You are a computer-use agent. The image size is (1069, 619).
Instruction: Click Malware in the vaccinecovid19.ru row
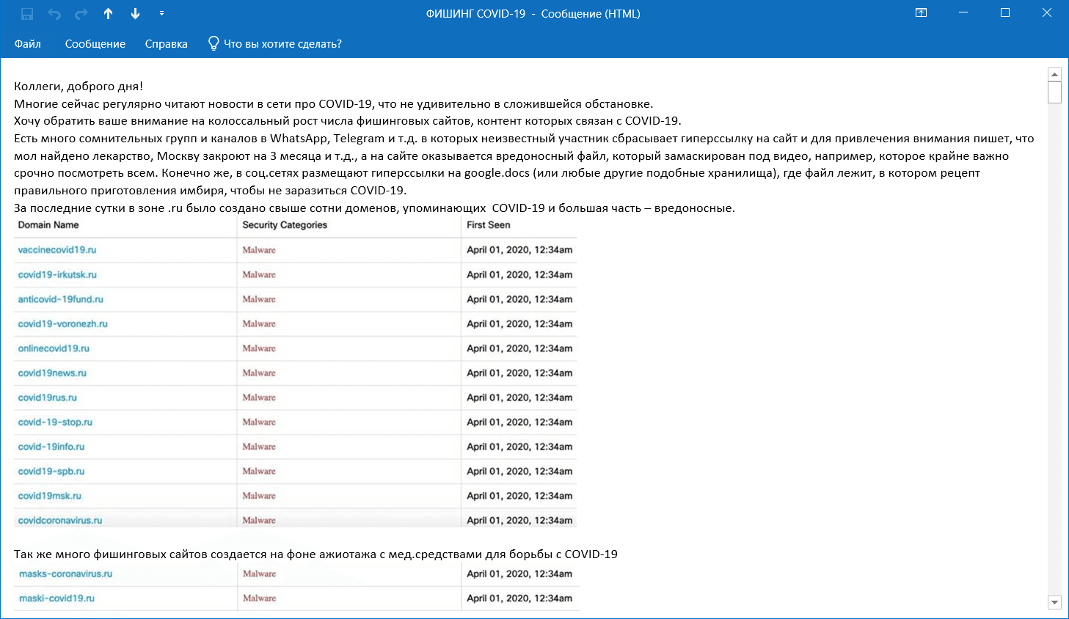click(259, 250)
